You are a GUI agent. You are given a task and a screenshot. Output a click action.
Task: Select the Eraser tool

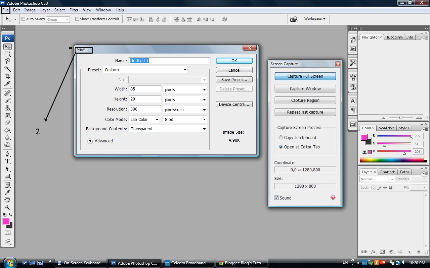[x=7, y=122]
